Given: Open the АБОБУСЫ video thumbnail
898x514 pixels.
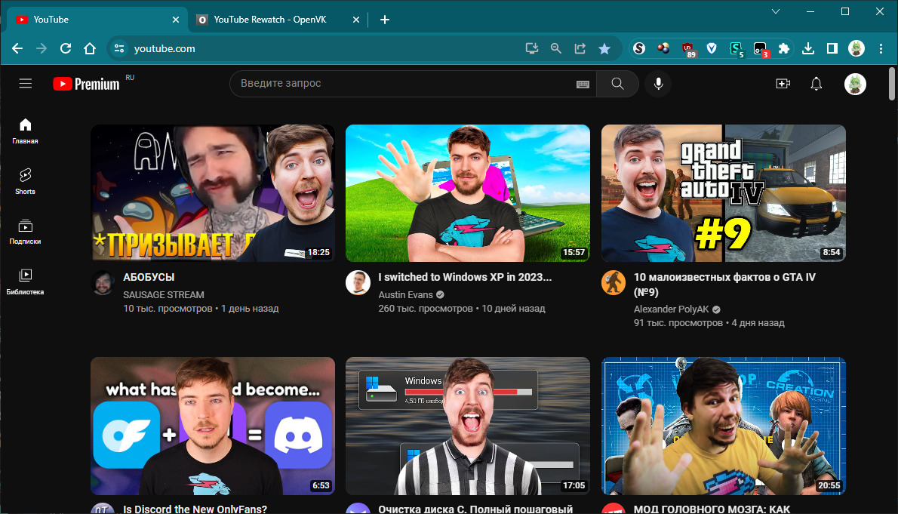Looking at the screenshot, I should point(213,193).
